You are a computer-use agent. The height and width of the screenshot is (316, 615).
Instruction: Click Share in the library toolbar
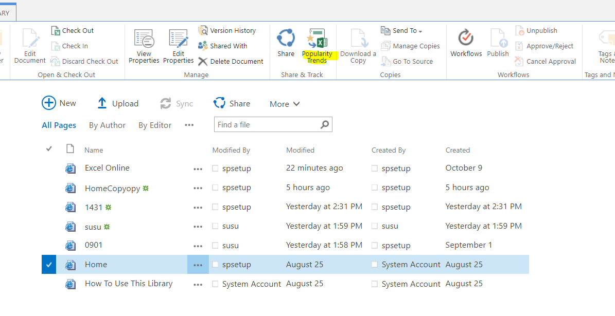[x=232, y=103]
